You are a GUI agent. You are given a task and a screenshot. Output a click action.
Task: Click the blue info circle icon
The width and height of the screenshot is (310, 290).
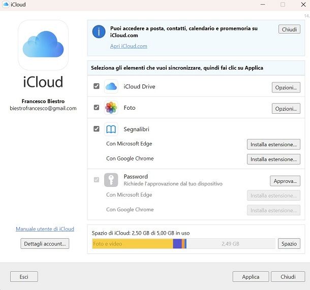[x=99, y=31]
